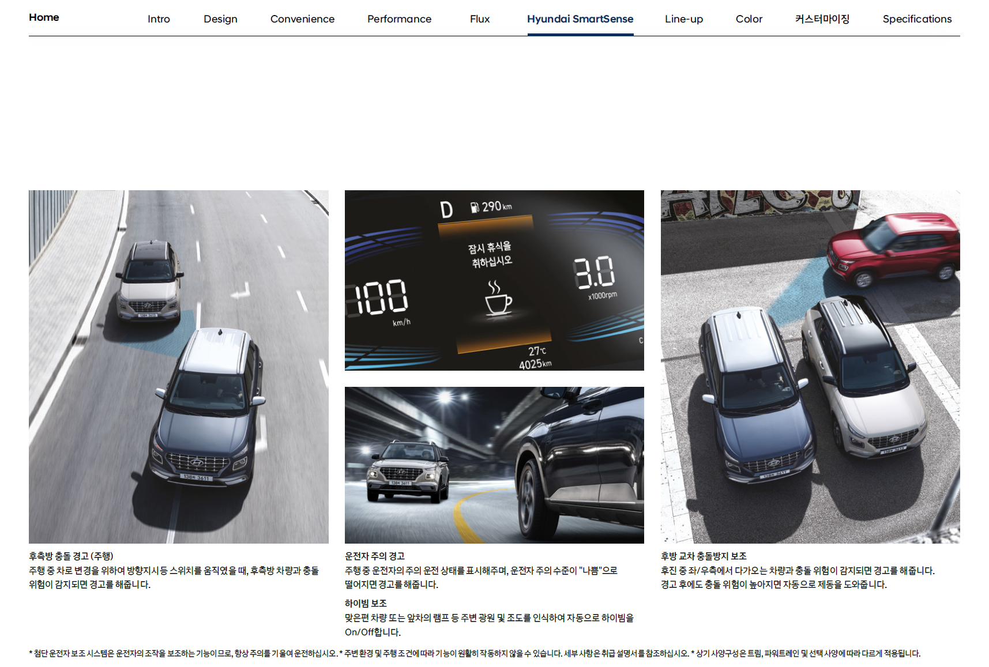Click the heading 후방 교차 충돌방지 보조

tap(704, 556)
